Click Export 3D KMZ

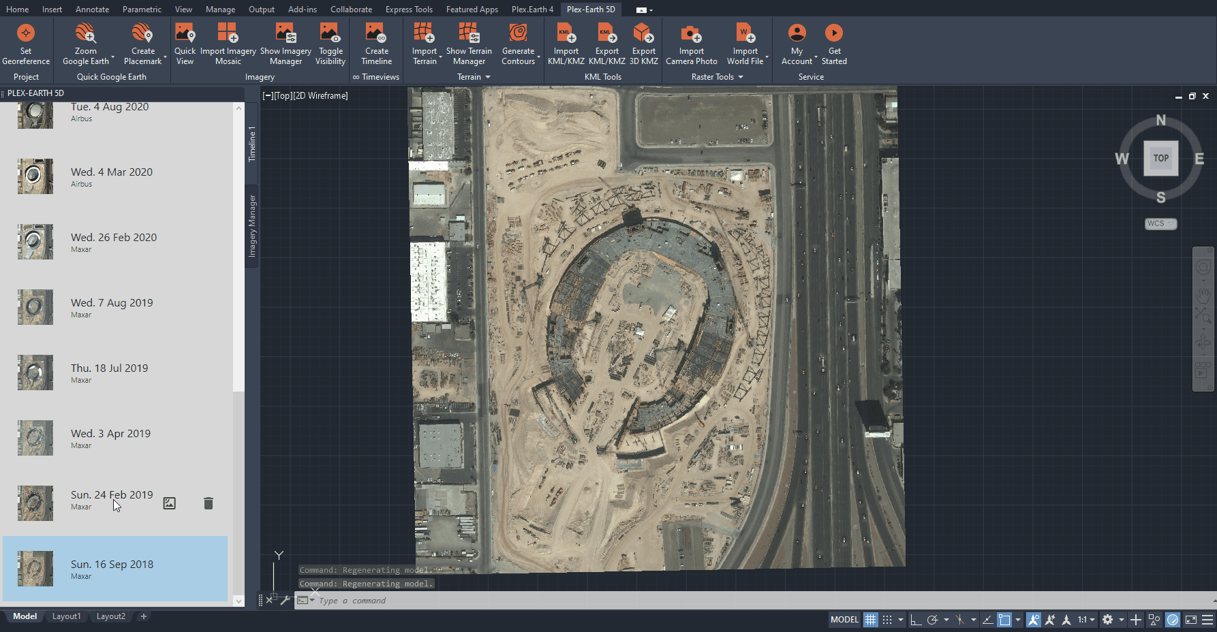click(644, 44)
